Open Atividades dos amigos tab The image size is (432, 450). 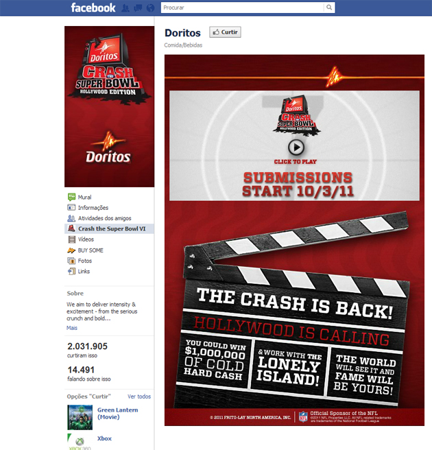[105, 218]
